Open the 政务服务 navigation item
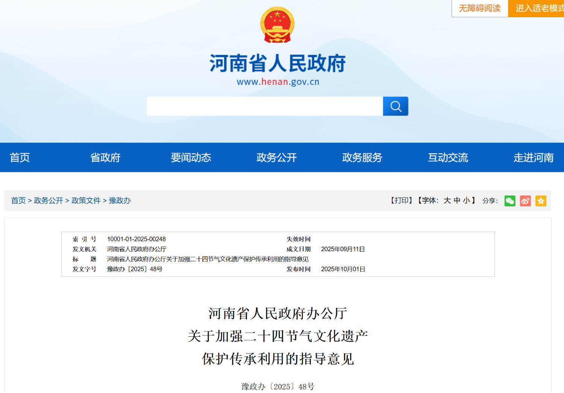Viewport: 564px width, 393px height. click(x=362, y=158)
